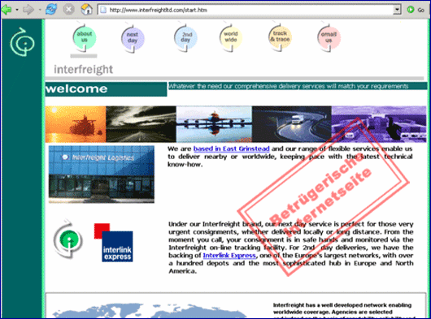Image resolution: width=431 pixels, height=319 pixels.
Task: Follow the 'based in East Grinstead' link
Action: point(232,149)
